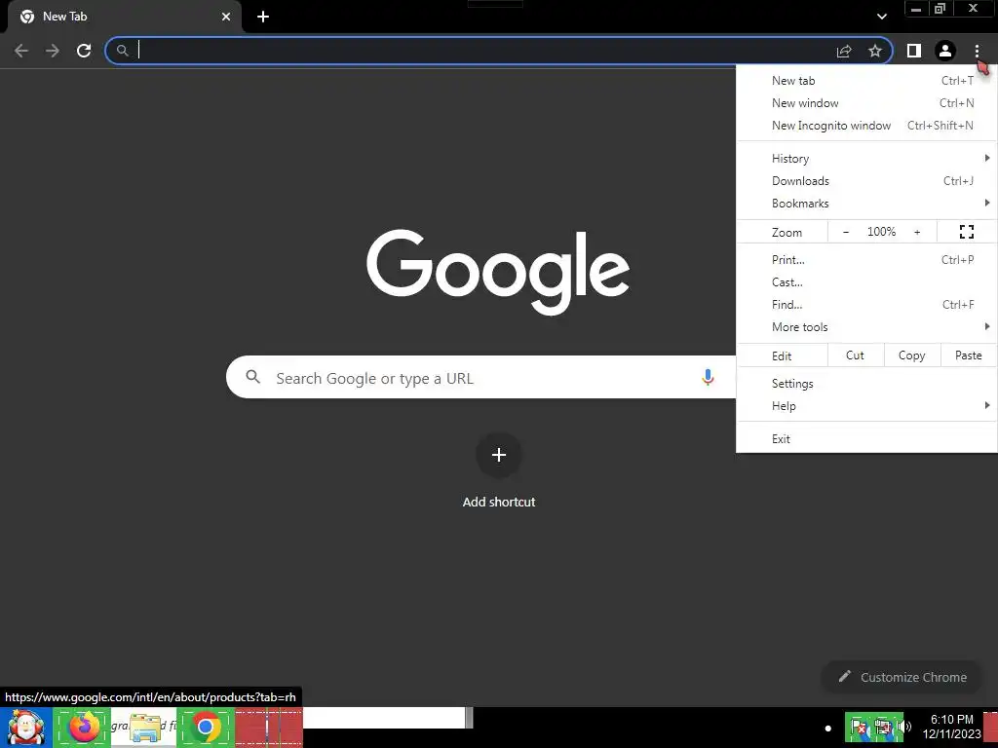This screenshot has height=748, width=998.
Task: Choose Exit from the menu
Action: click(866, 439)
